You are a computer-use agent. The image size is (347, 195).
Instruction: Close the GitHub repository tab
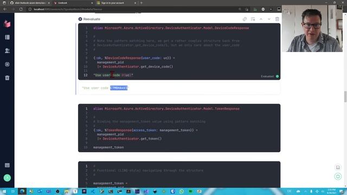(x=49, y=3)
